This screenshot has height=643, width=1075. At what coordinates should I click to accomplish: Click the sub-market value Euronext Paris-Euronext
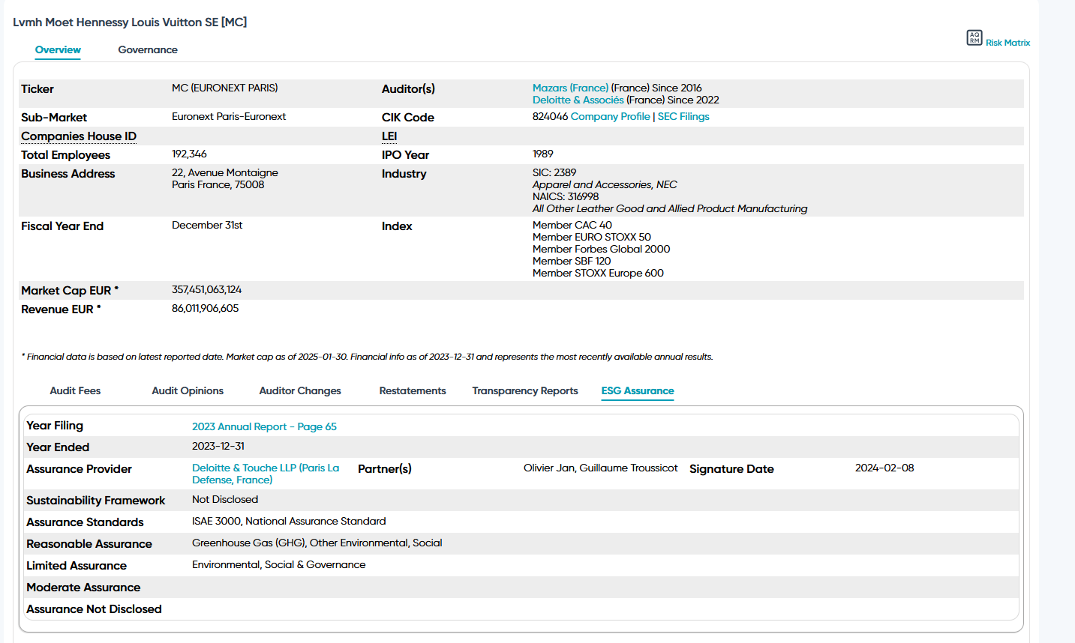click(x=229, y=116)
